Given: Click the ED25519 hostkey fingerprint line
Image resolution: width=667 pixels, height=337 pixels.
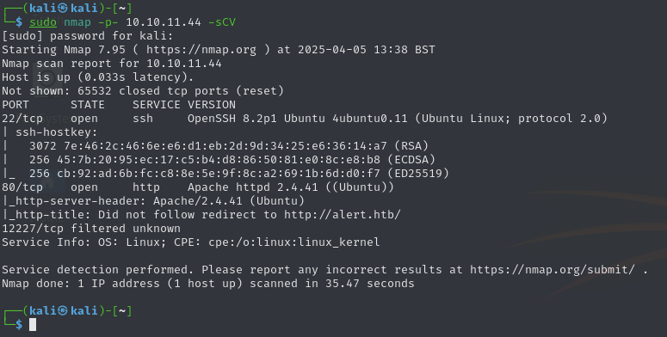Looking at the screenshot, I should tap(239, 174).
